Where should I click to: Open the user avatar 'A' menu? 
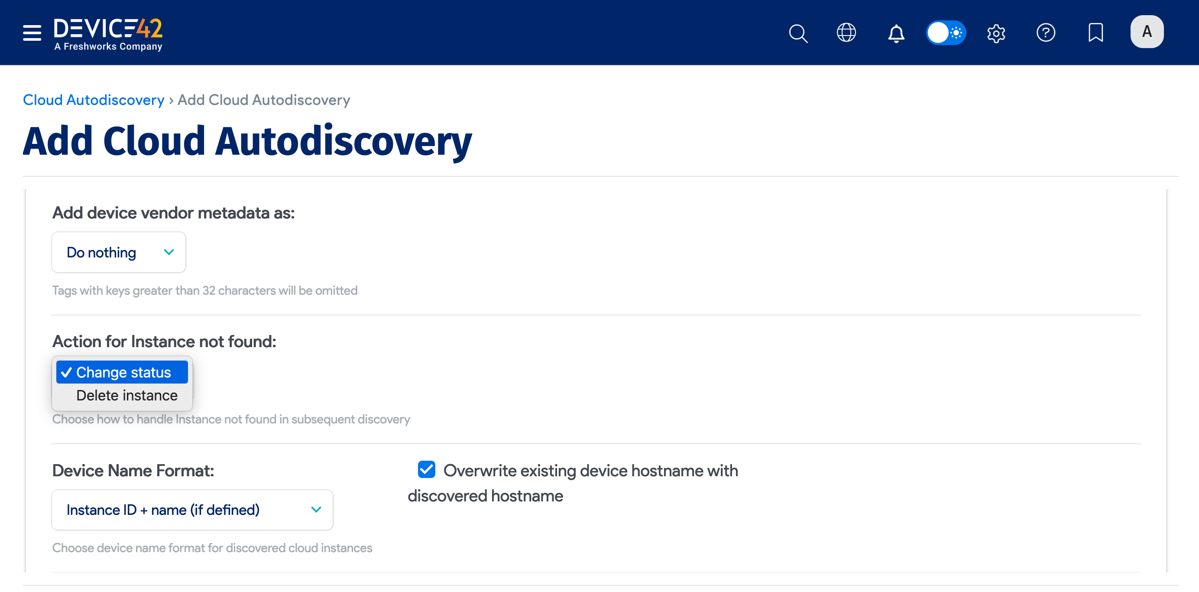click(1147, 32)
